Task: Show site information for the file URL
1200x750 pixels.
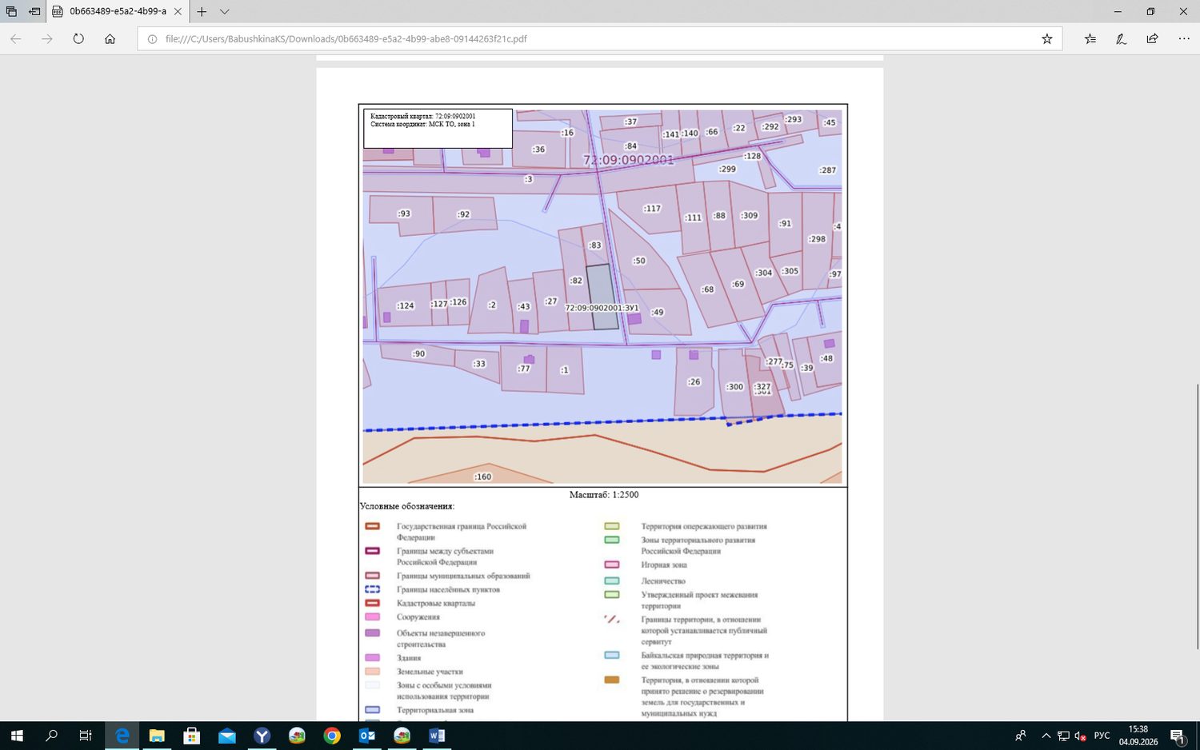Action: click(152, 38)
